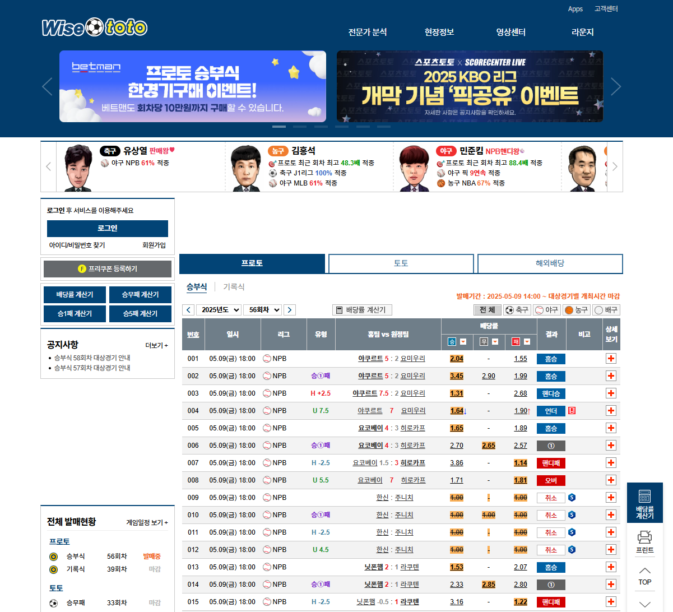Viewport: 673px width, 612px height.
Task: Jump to TOP with the up arrow
Action: coord(645,576)
